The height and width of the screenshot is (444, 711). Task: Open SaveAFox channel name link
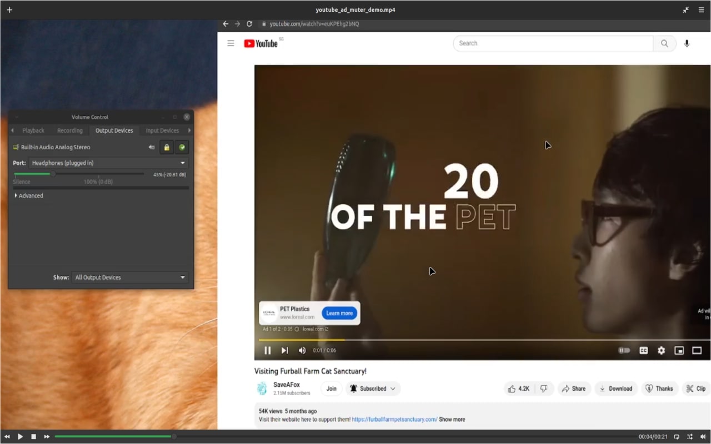pos(287,385)
